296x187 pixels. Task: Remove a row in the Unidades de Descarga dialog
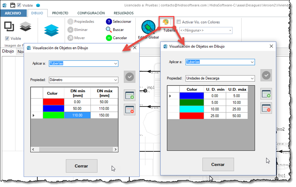click(x=266, y=108)
